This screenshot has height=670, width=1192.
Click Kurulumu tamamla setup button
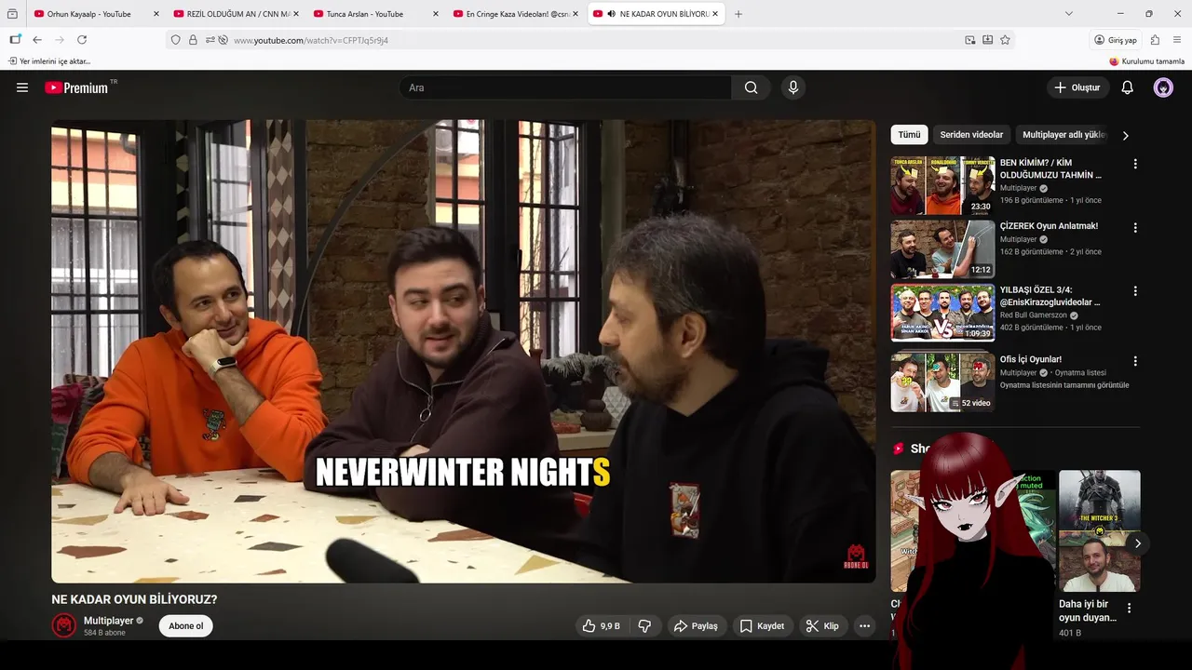[x=1146, y=61]
